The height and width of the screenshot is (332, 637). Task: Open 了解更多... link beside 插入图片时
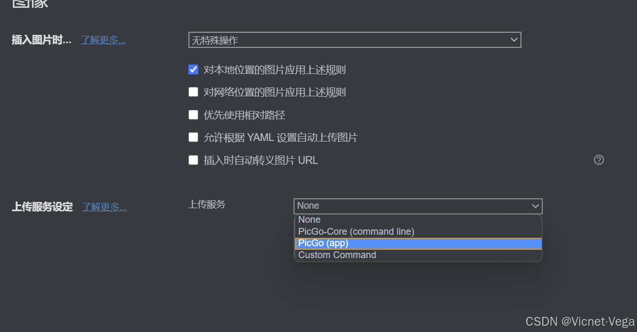[x=103, y=40]
